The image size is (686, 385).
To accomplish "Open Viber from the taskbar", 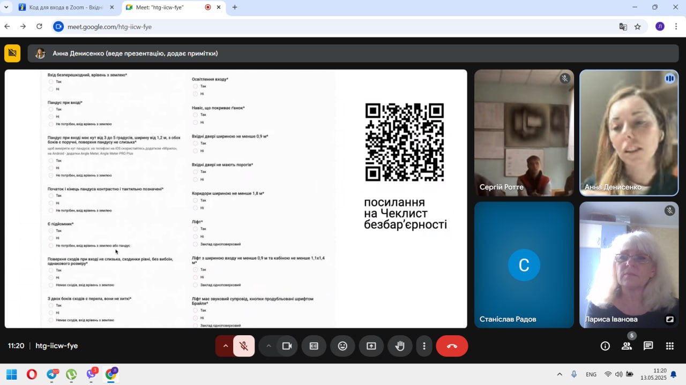I will point(92,374).
